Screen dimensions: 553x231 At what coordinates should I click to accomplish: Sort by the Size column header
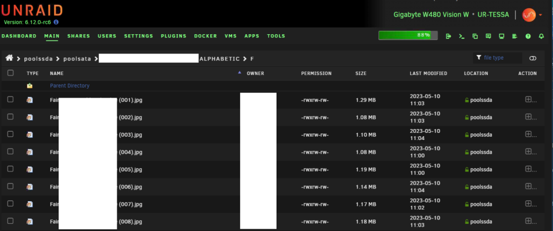click(x=361, y=73)
